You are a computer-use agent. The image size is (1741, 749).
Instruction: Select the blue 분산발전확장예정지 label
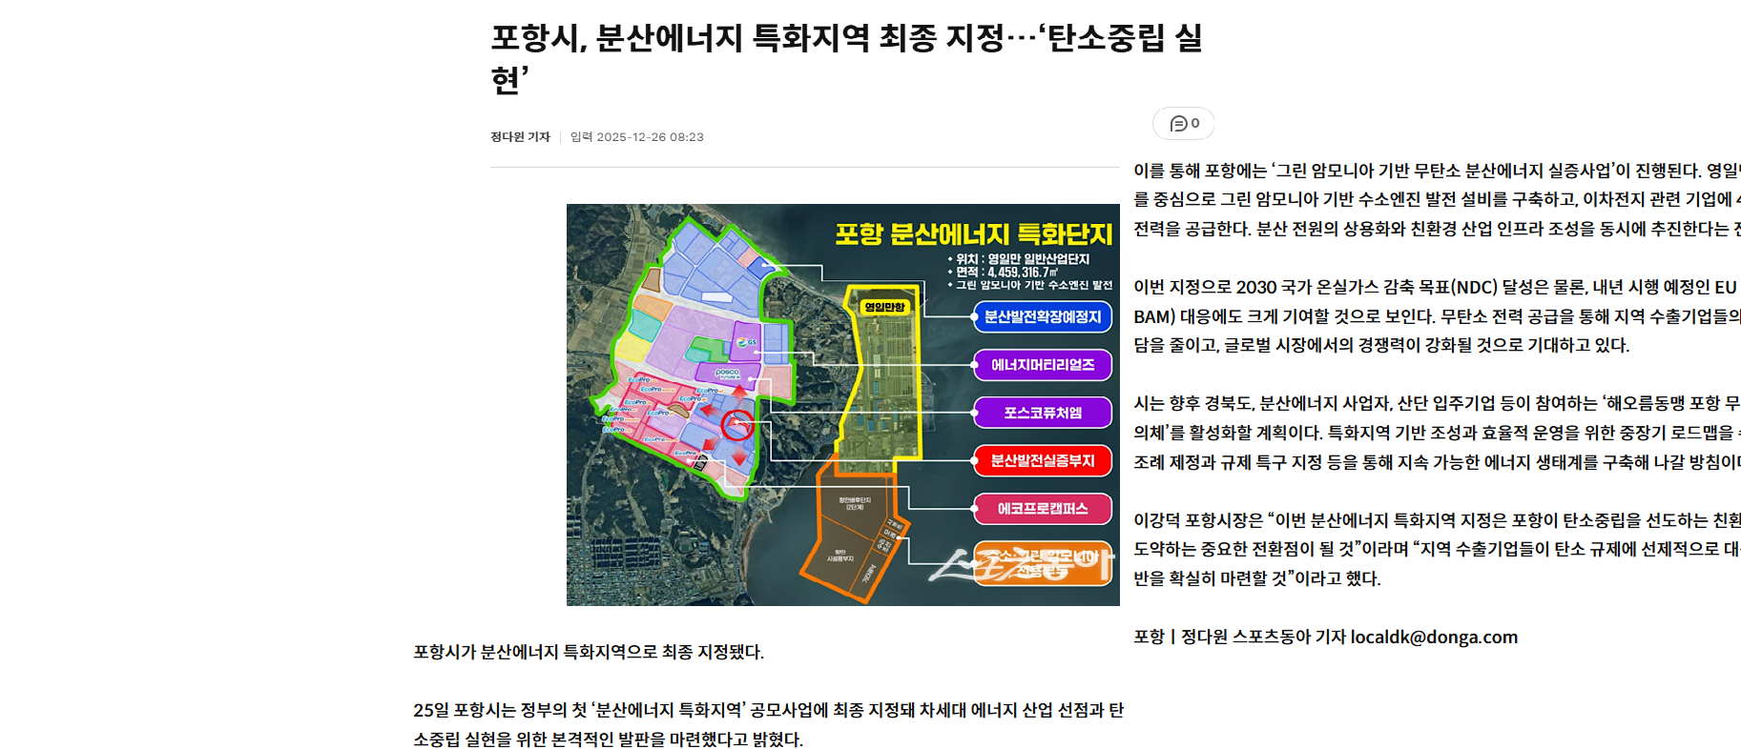coord(1042,316)
